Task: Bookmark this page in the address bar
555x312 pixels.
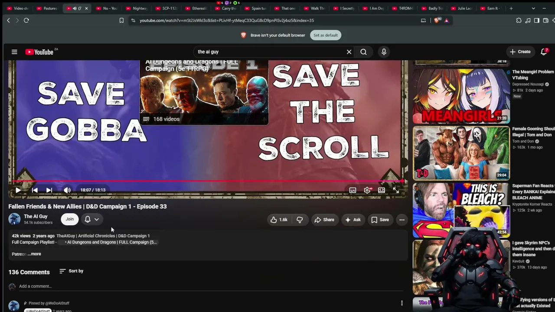Action: point(121,20)
